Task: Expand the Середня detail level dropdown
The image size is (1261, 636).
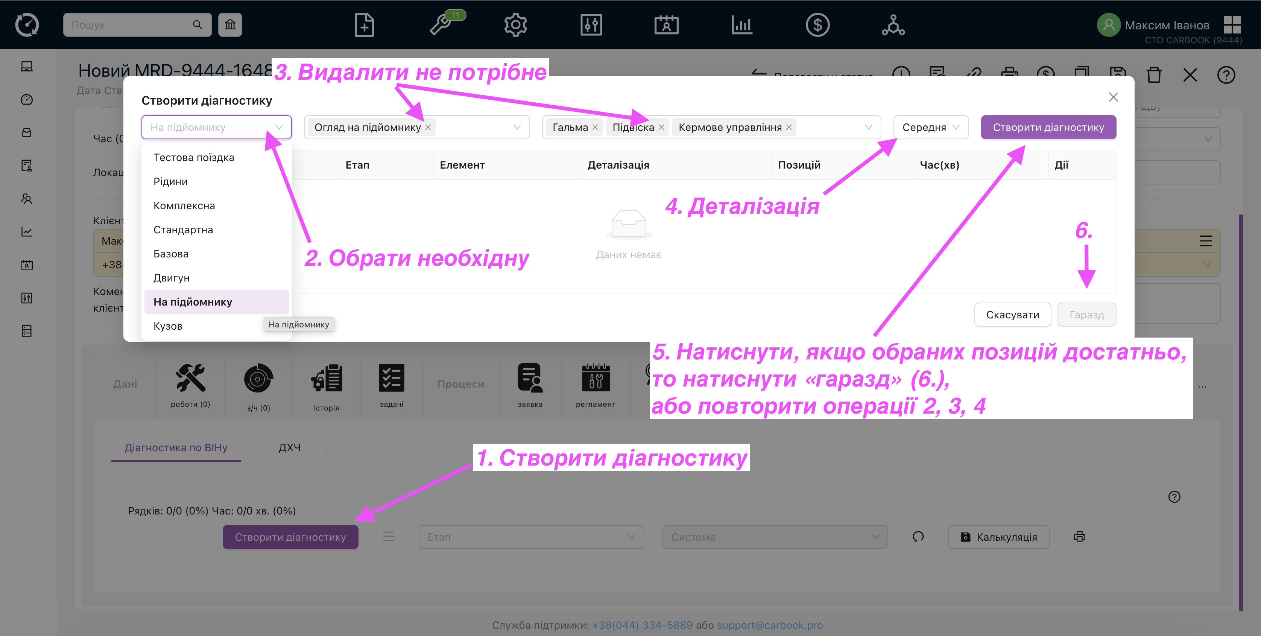Action: click(930, 127)
